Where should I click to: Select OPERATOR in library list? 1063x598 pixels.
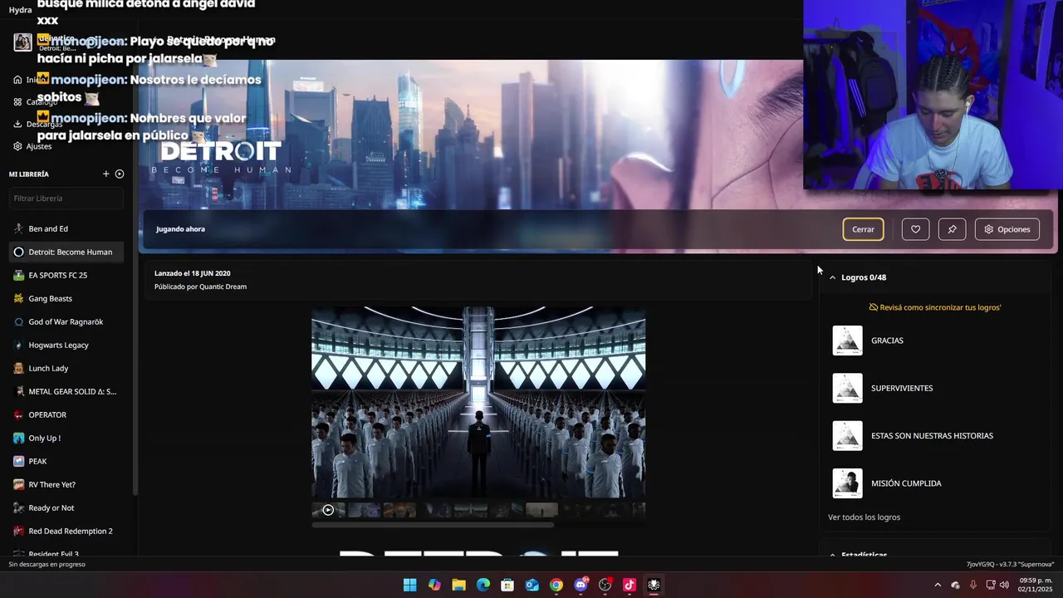66,414
